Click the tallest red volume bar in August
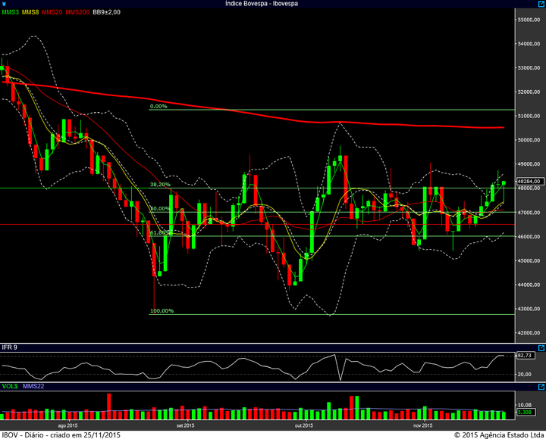Screen dimensions: 546x439 pyautogui.click(x=108, y=406)
